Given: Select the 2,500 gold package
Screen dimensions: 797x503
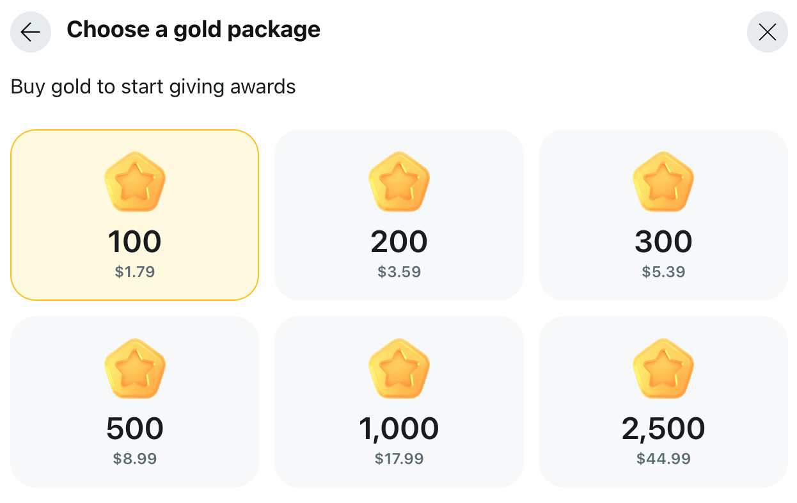Looking at the screenshot, I should click(x=663, y=402).
